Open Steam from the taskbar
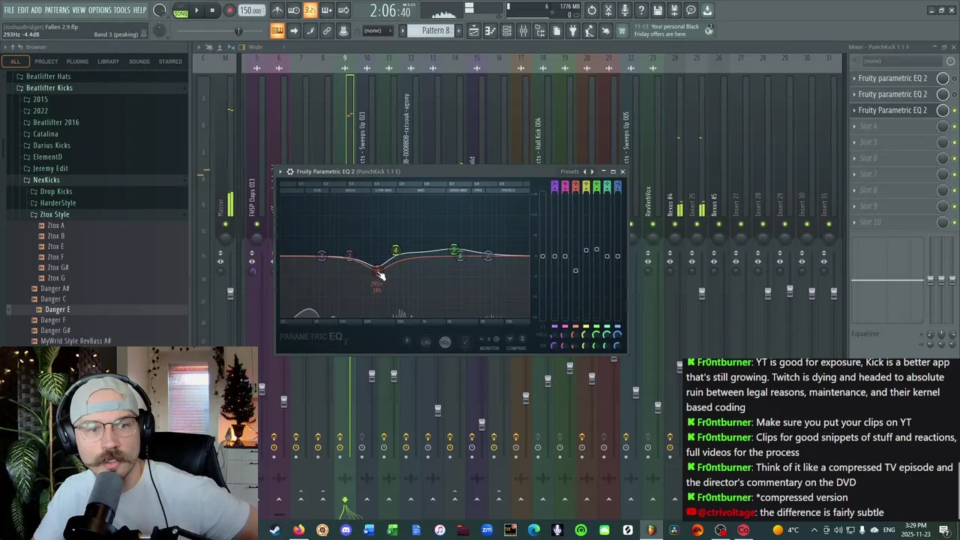The width and height of the screenshot is (960, 540). pos(275,530)
